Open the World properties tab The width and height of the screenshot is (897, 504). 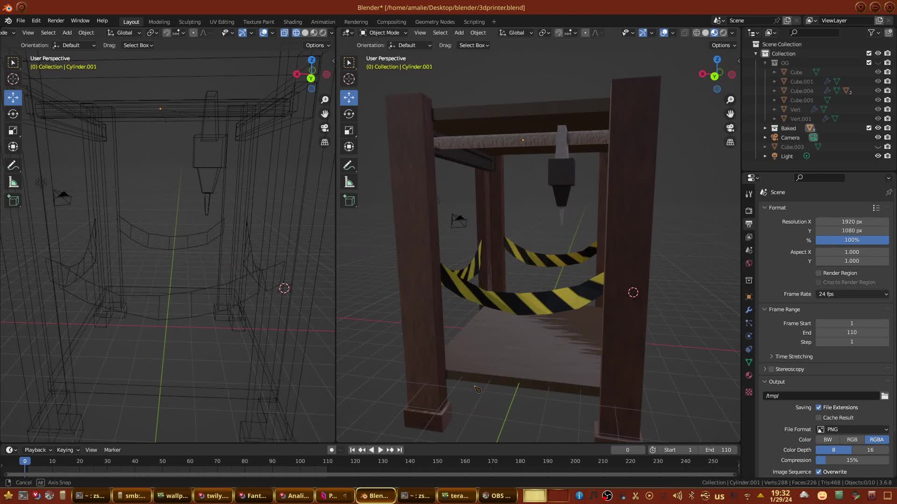[x=749, y=263]
